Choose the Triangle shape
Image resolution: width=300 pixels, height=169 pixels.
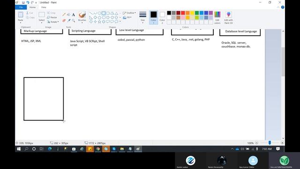point(116,13)
